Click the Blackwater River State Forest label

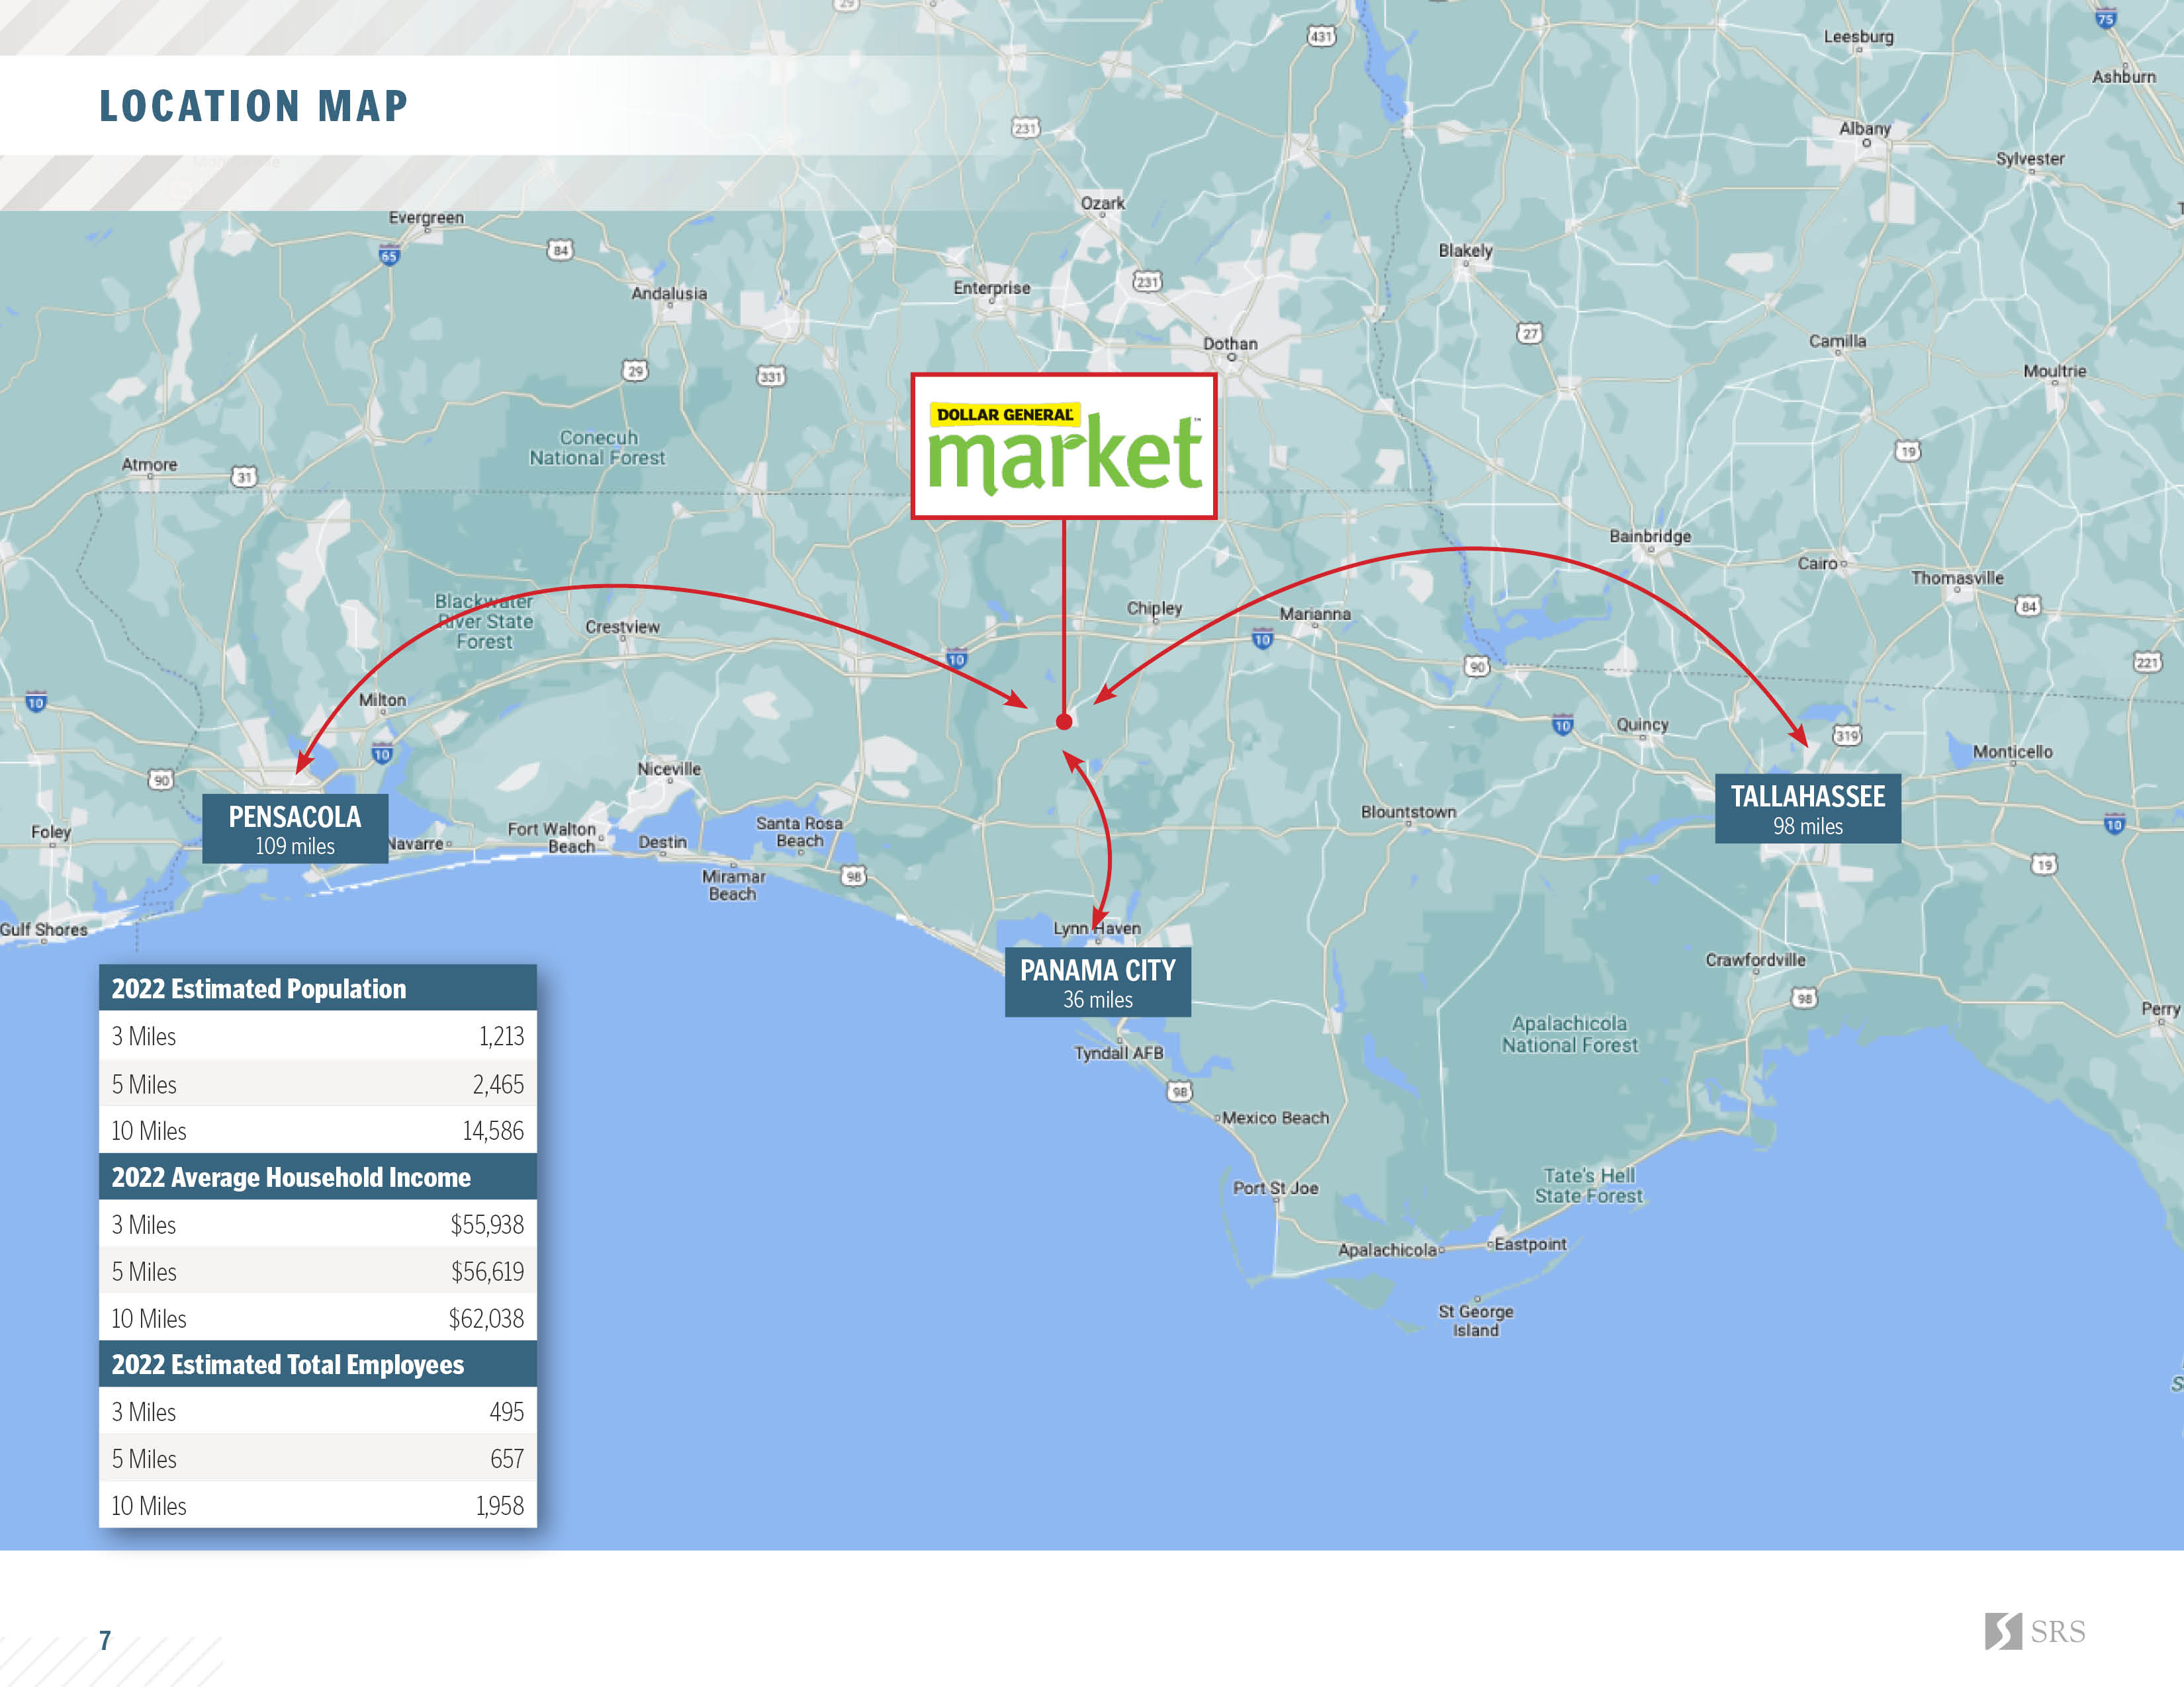click(485, 621)
